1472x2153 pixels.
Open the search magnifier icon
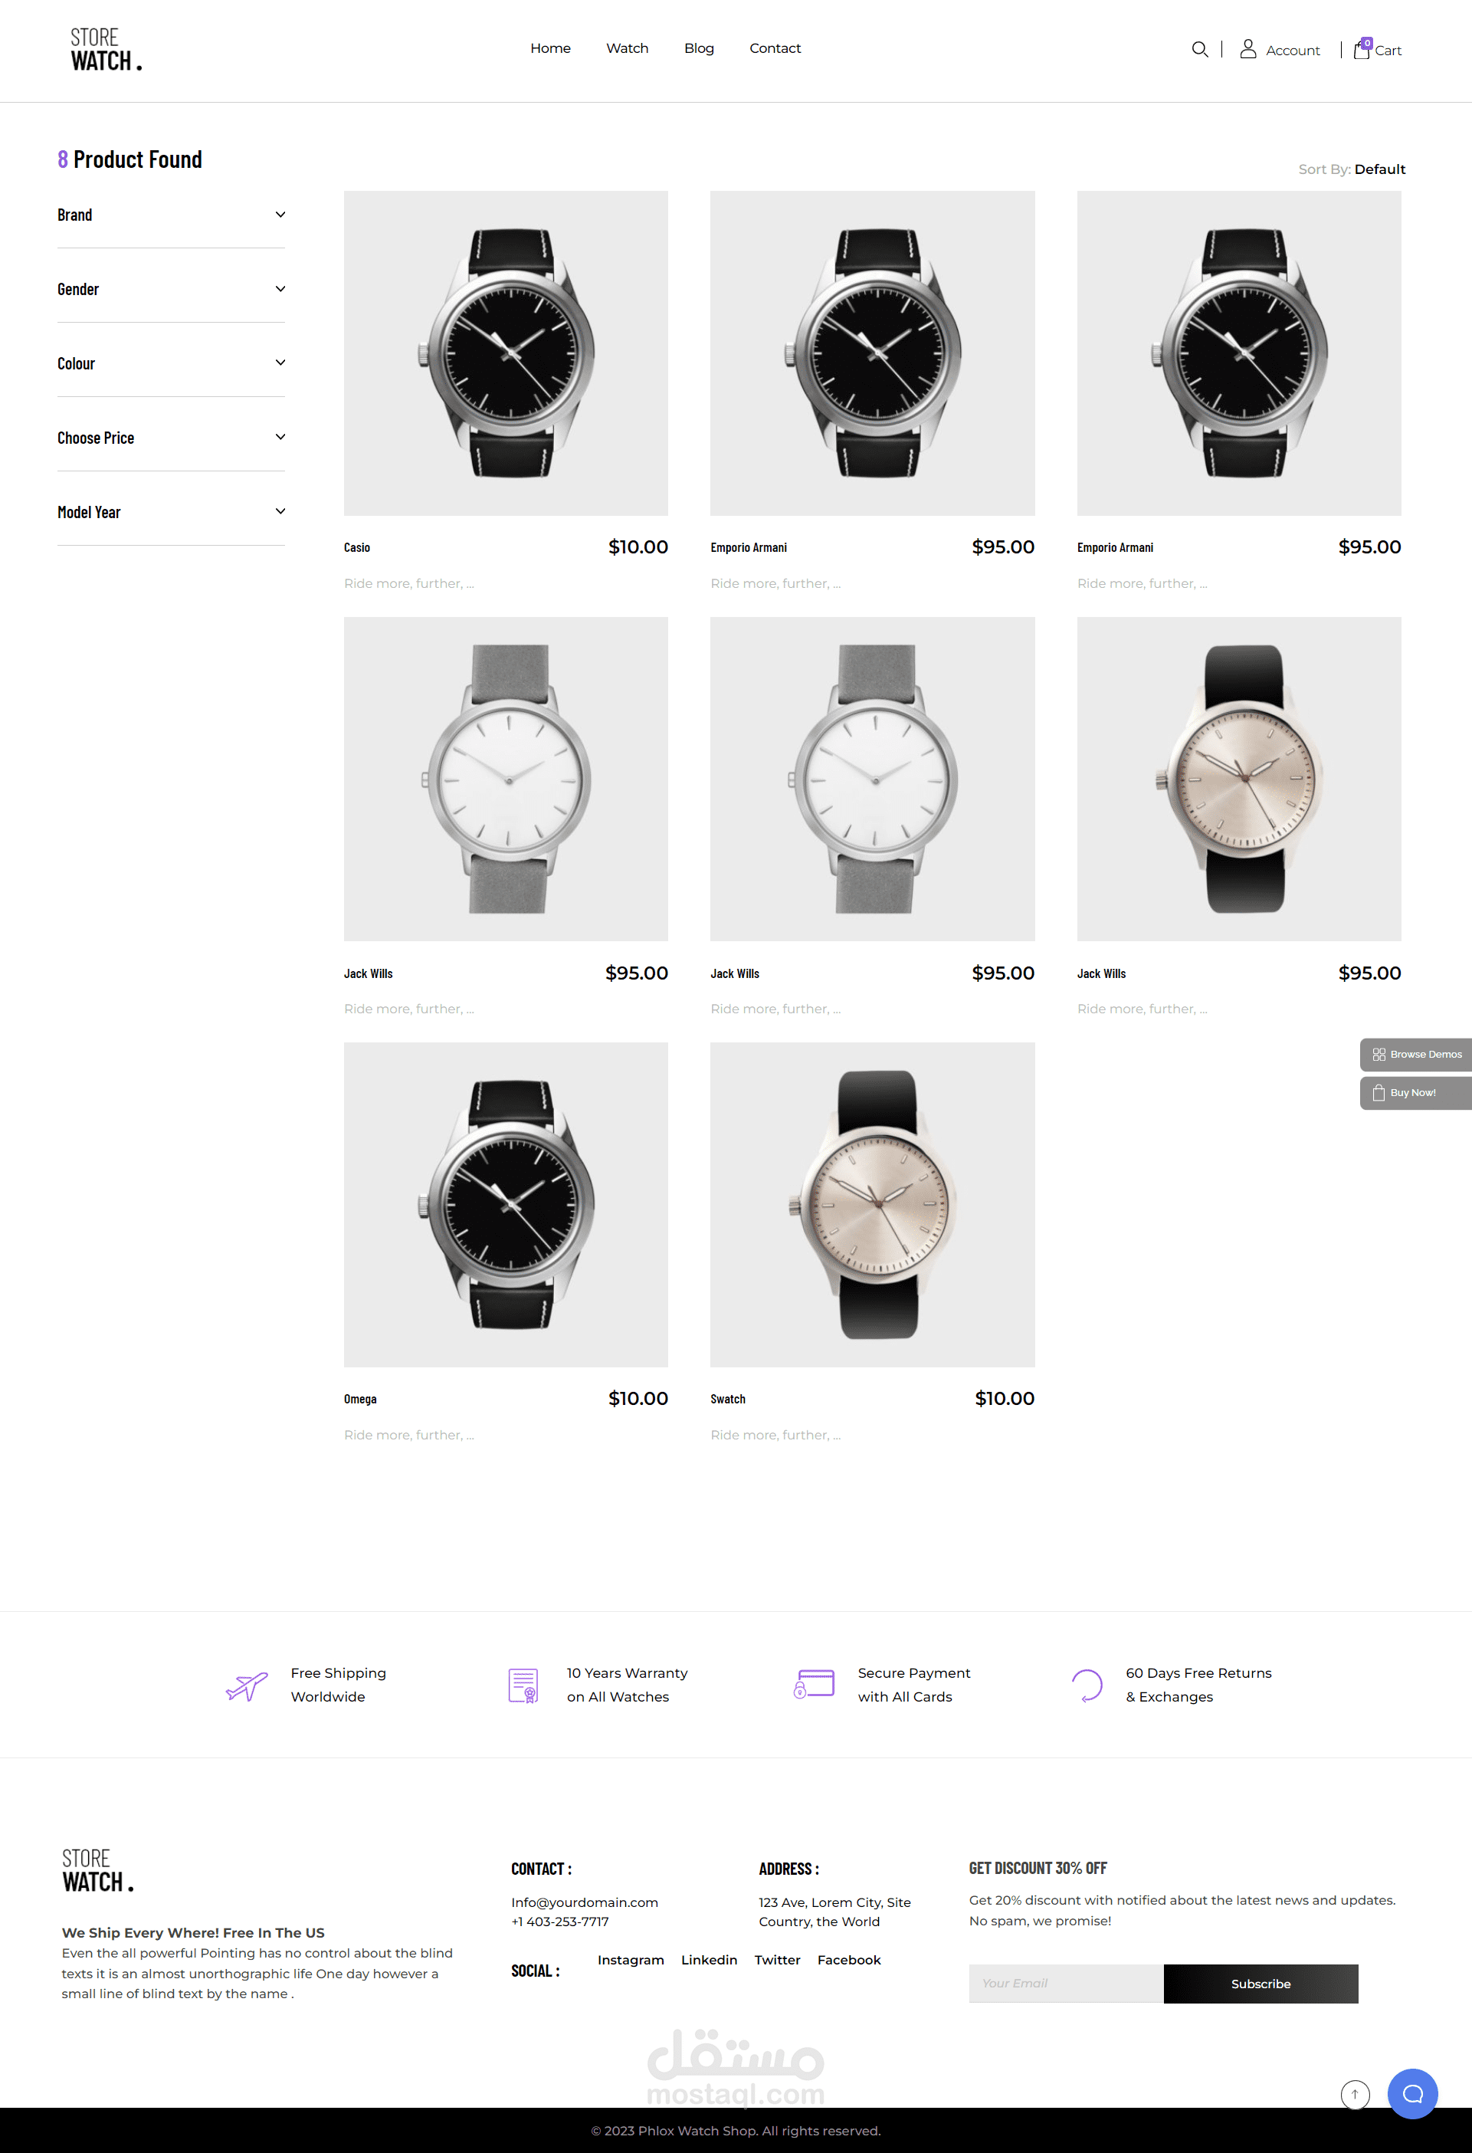[x=1200, y=49]
